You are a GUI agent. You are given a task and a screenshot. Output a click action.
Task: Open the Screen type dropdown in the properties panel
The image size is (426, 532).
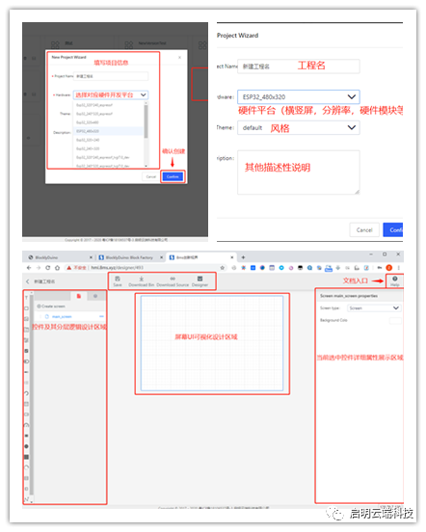click(x=374, y=307)
